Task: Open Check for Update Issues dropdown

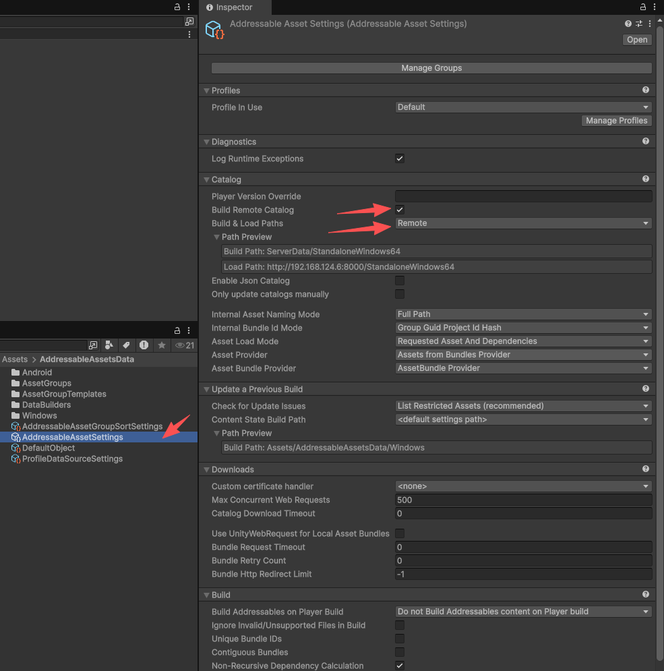Action: tap(523, 406)
